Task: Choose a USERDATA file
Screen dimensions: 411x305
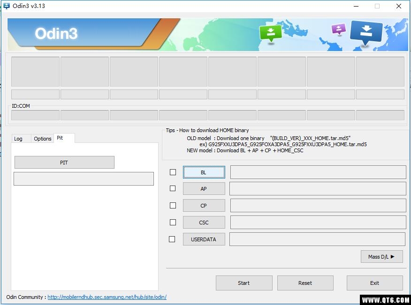Action: [204, 239]
